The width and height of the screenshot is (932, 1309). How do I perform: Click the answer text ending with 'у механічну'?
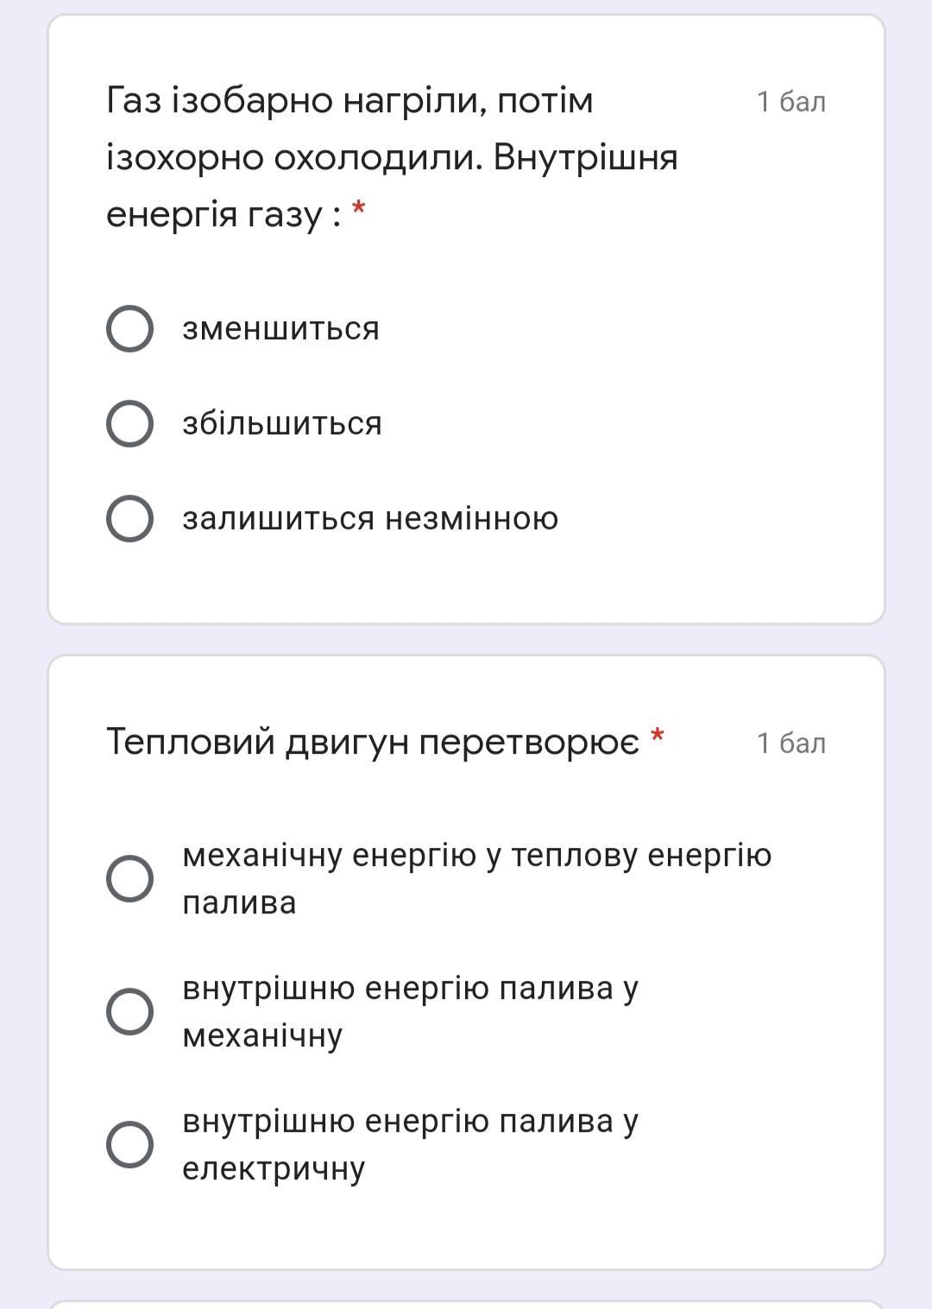coord(410,1011)
